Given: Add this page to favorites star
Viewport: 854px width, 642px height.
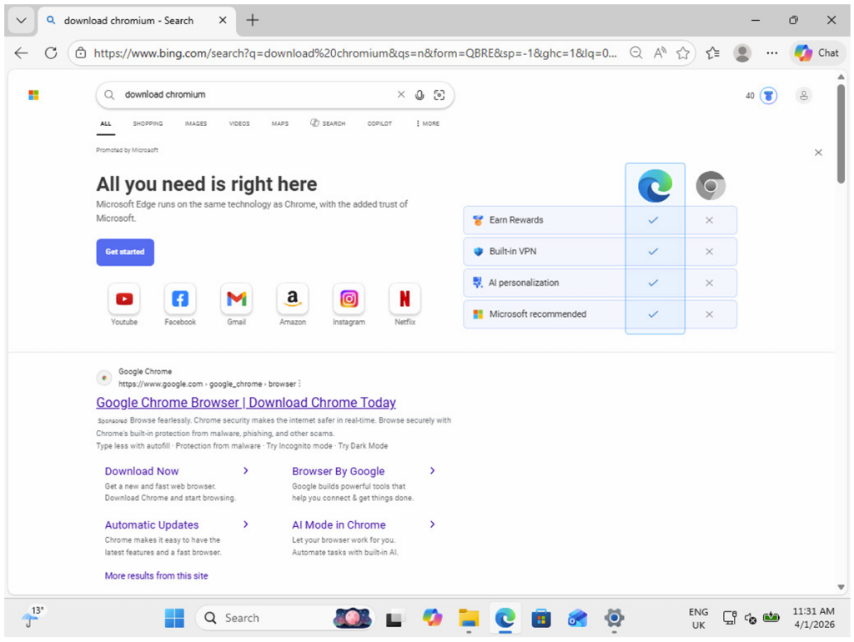Looking at the screenshot, I should tap(682, 53).
